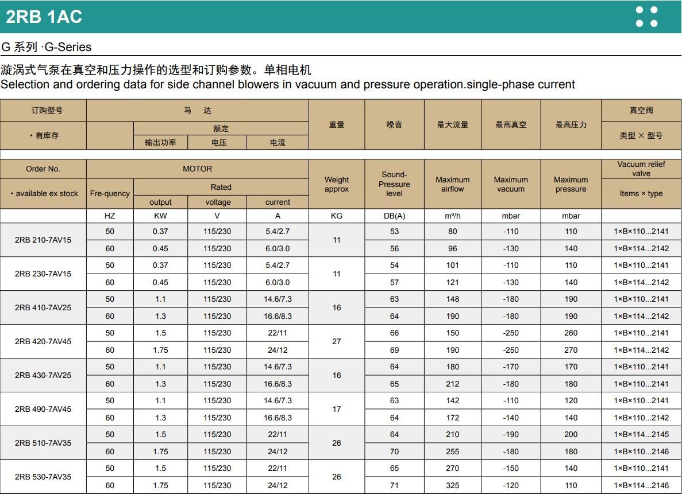Click airflow value '255' for 2RB 510-7AV35
682x495 pixels.
pos(452,451)
